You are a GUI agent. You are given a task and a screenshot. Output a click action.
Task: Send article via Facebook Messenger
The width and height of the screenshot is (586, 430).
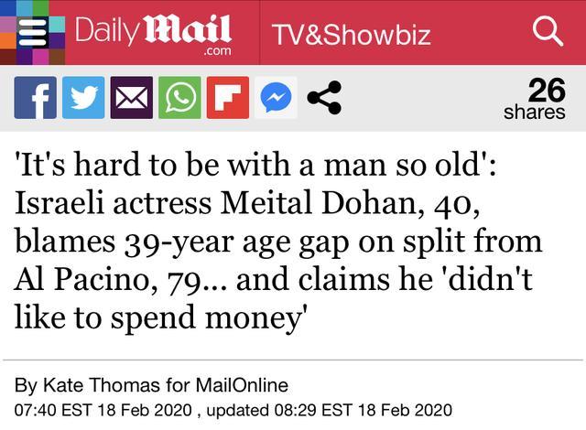pos(276,99)
